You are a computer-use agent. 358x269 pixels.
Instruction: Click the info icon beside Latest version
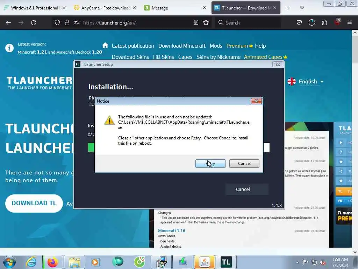[9, 48]
